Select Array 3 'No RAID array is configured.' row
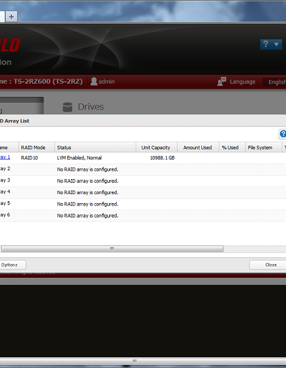Viewport: 286px width, 368px height. click(x=143, y=181)
